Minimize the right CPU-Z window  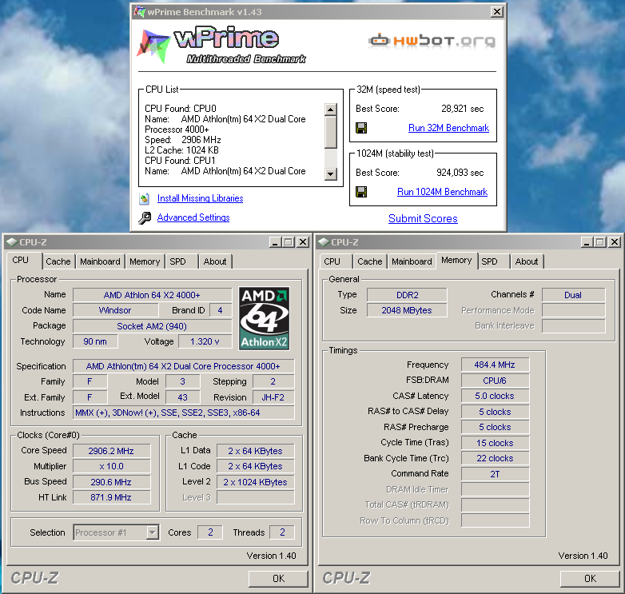[x=587, y=242]
